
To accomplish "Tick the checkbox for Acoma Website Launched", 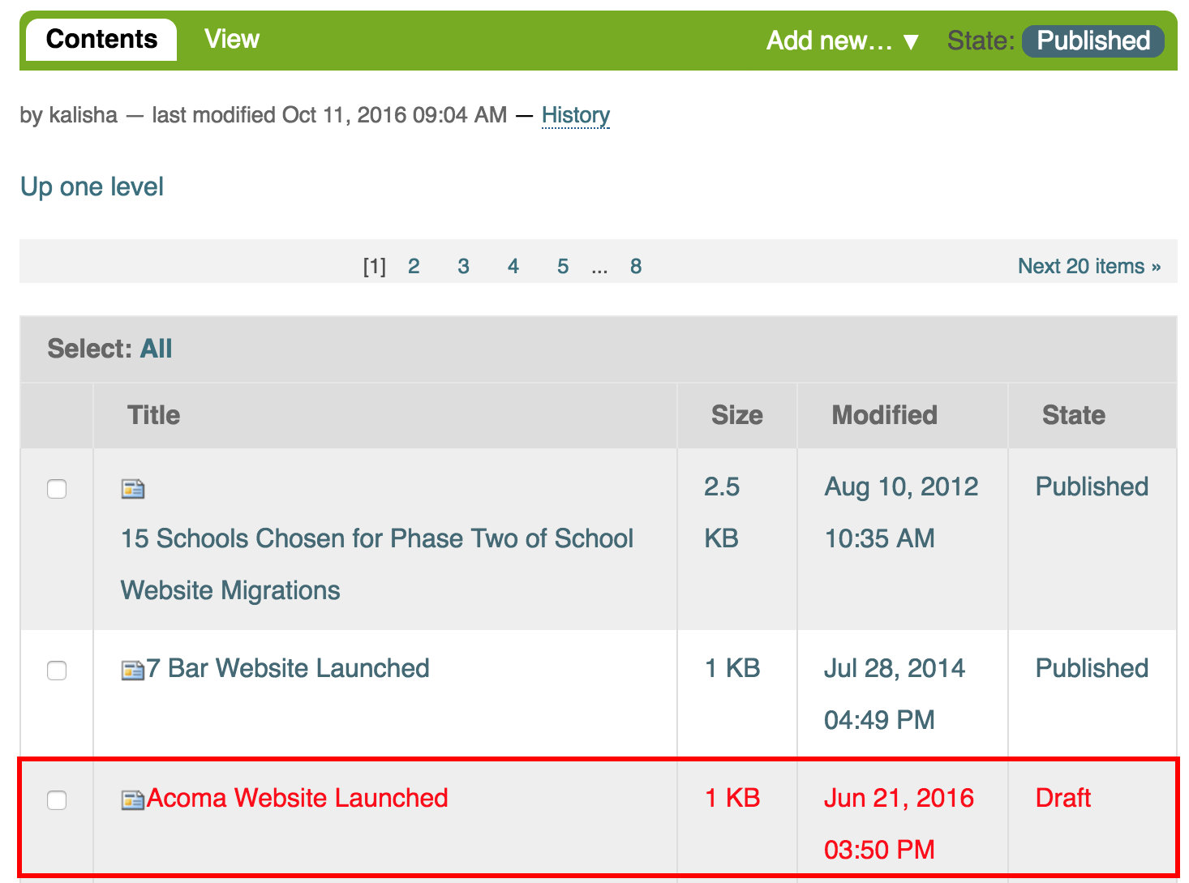I will [57, 800].
